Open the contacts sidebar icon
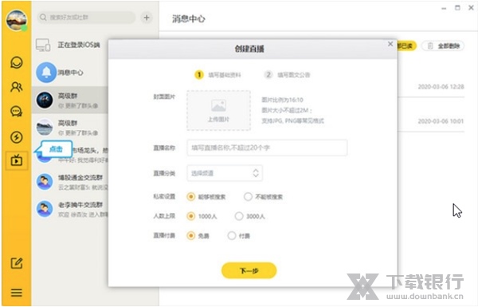Viewport: 478px width, 307px height. 17,87
